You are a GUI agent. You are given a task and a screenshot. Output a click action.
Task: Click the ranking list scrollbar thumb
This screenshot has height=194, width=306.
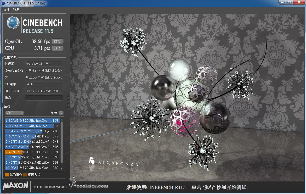pos(62,142)
